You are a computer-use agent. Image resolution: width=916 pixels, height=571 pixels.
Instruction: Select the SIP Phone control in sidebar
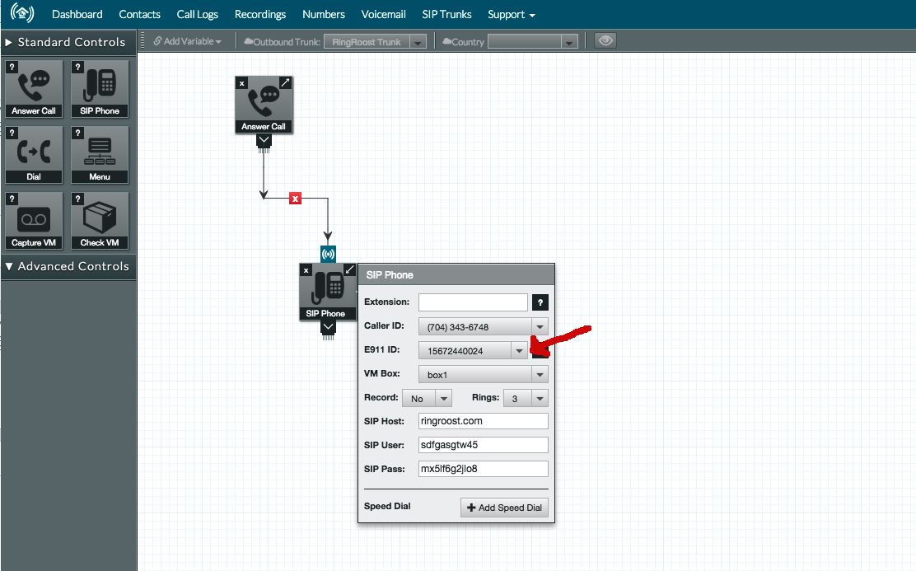coord(100,88)
